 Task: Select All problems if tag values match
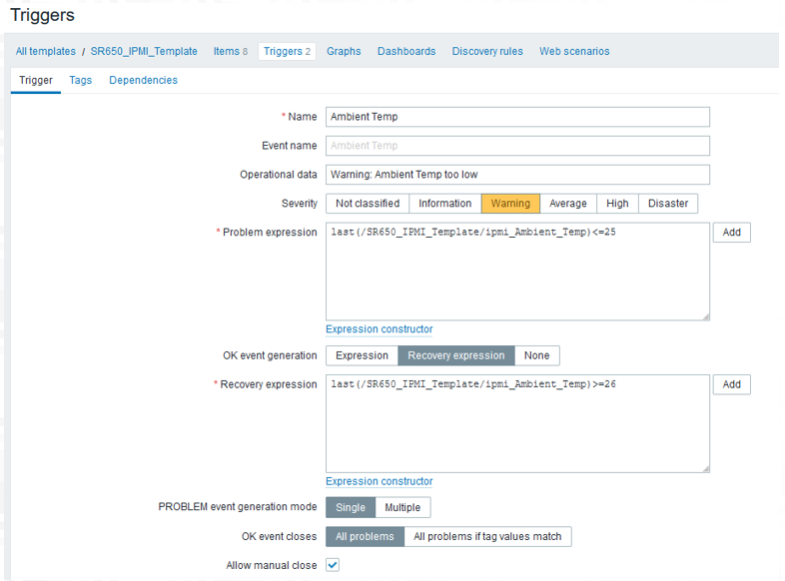click(x=487, y=536)
